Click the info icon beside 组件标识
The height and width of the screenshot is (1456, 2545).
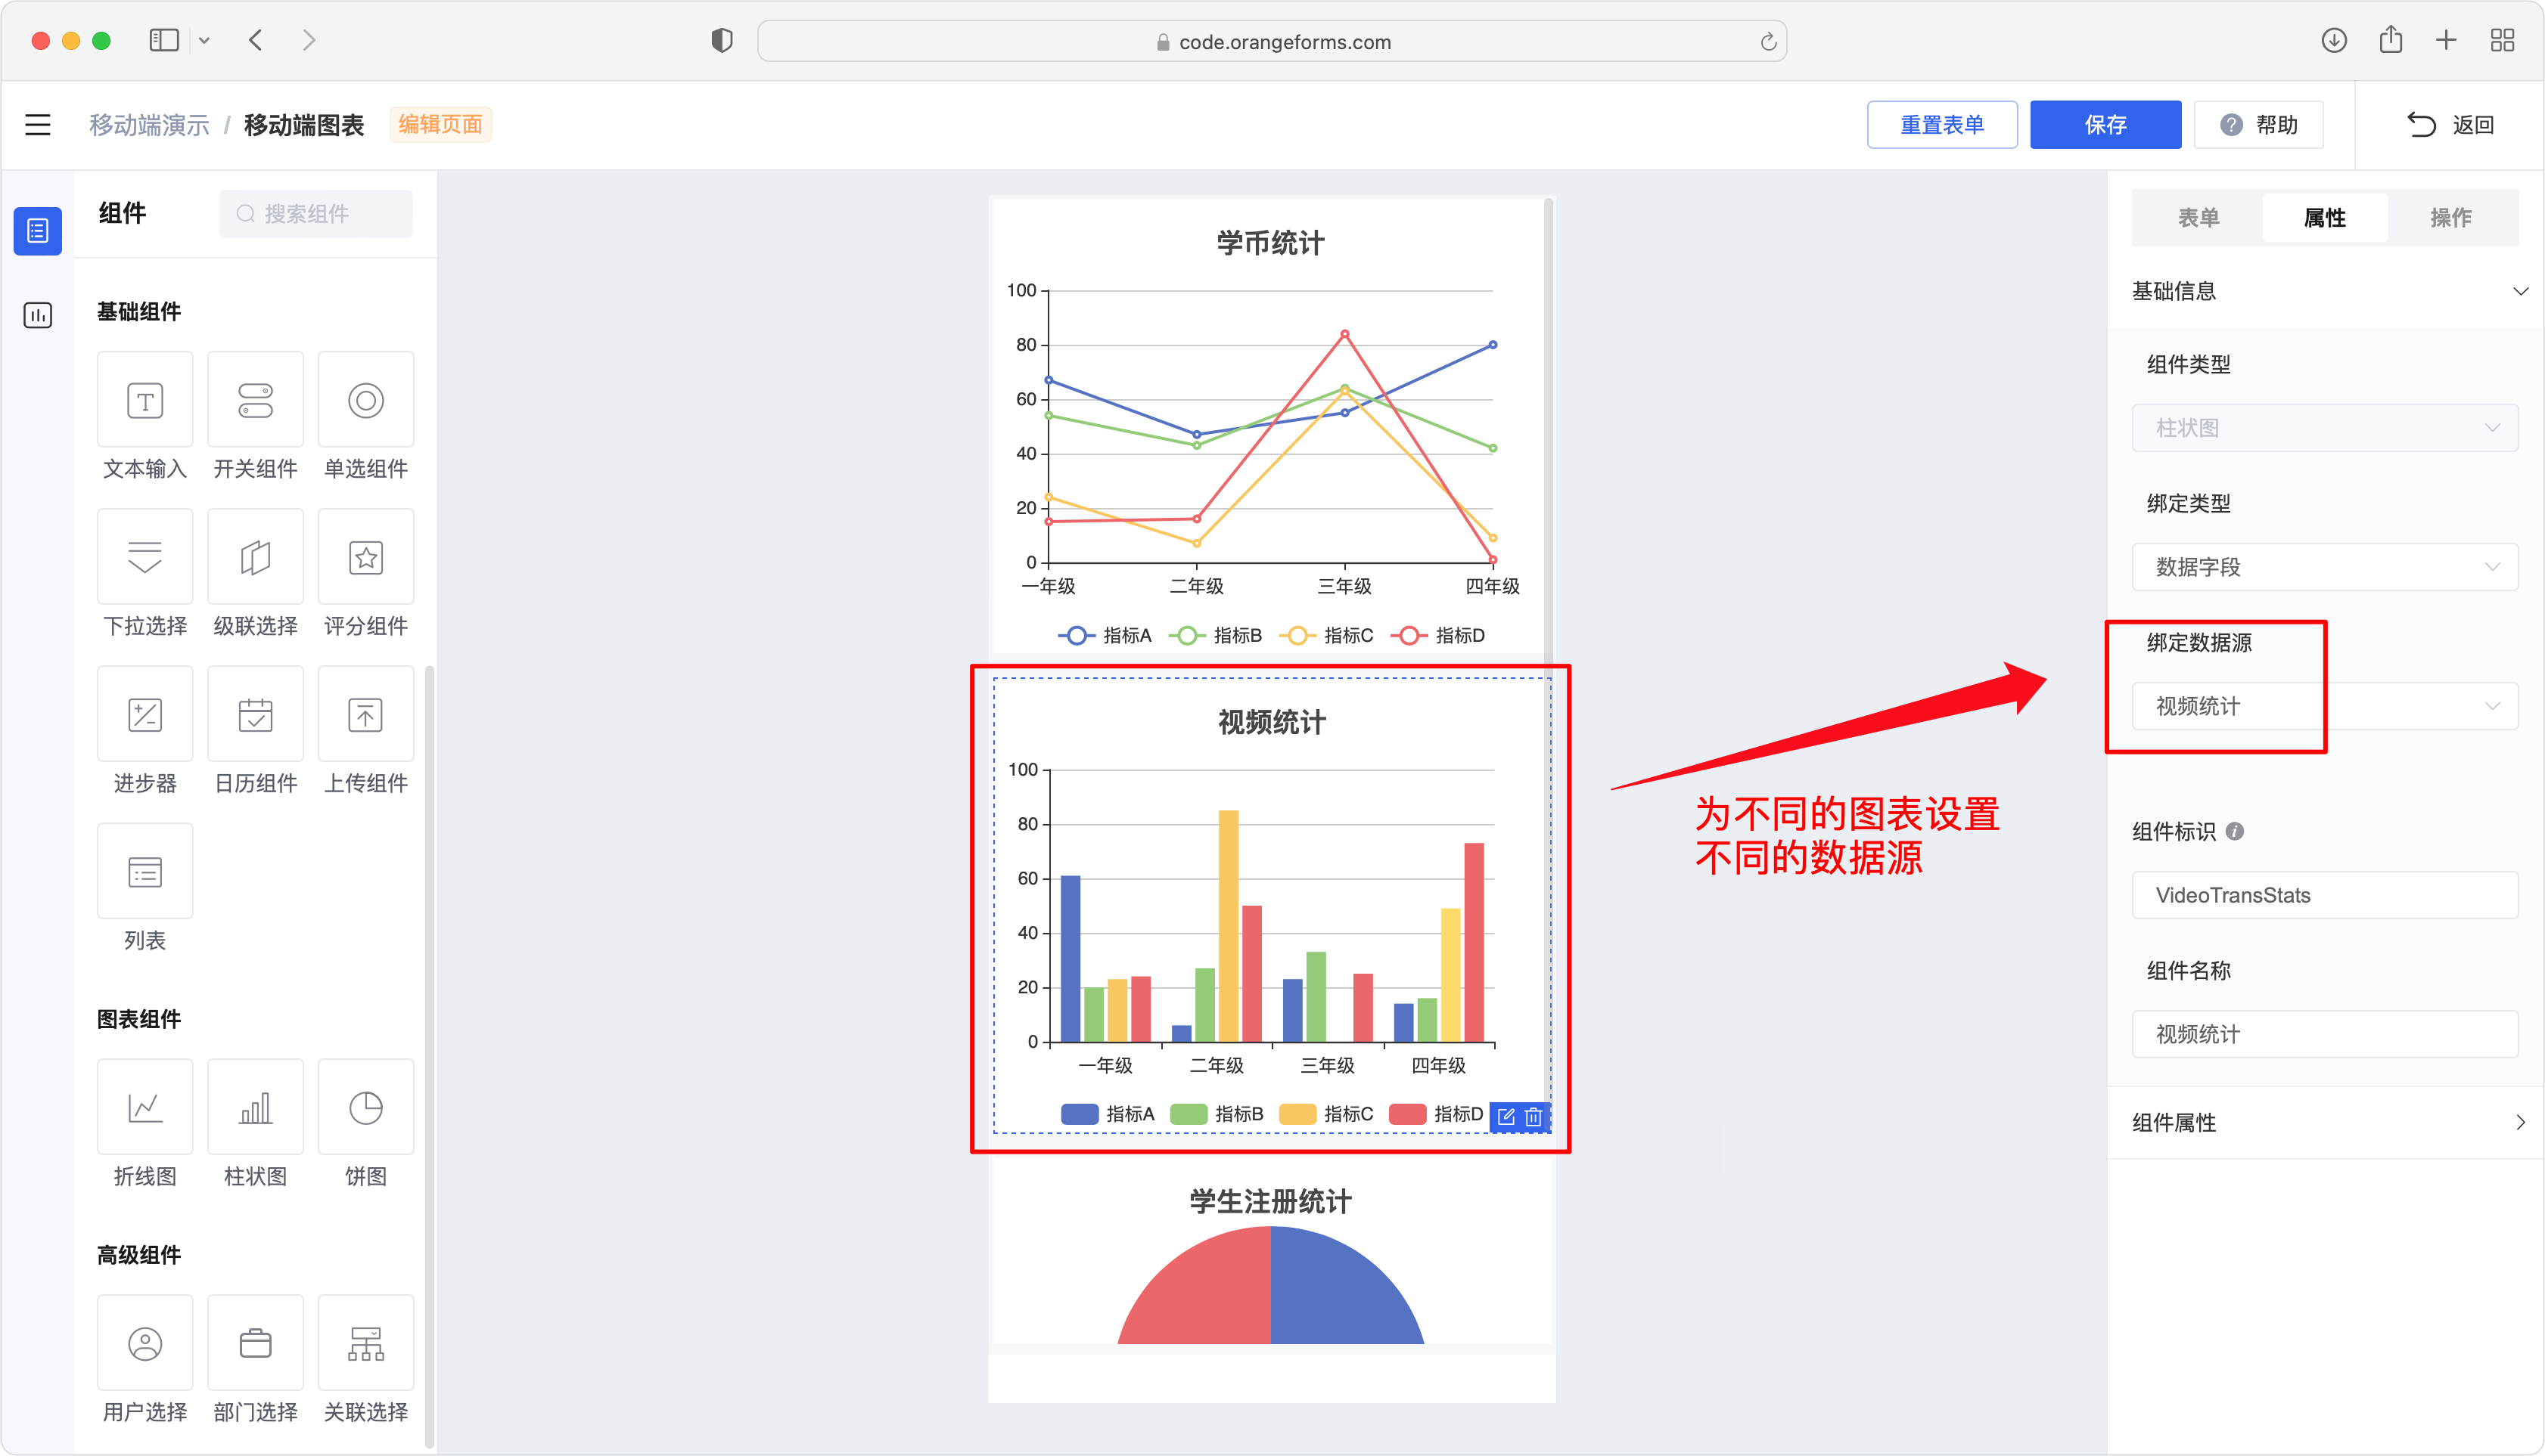(2235, 831)
